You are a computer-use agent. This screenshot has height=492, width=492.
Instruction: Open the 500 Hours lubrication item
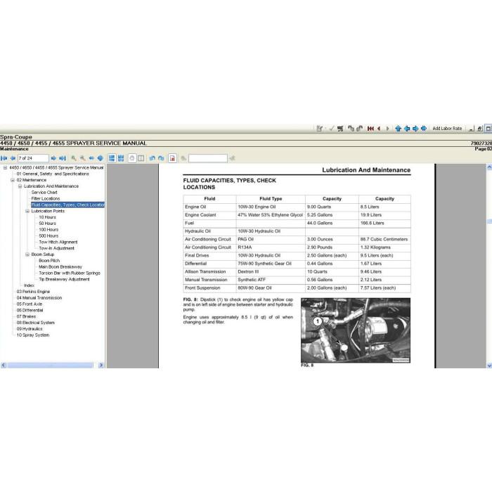48,236
